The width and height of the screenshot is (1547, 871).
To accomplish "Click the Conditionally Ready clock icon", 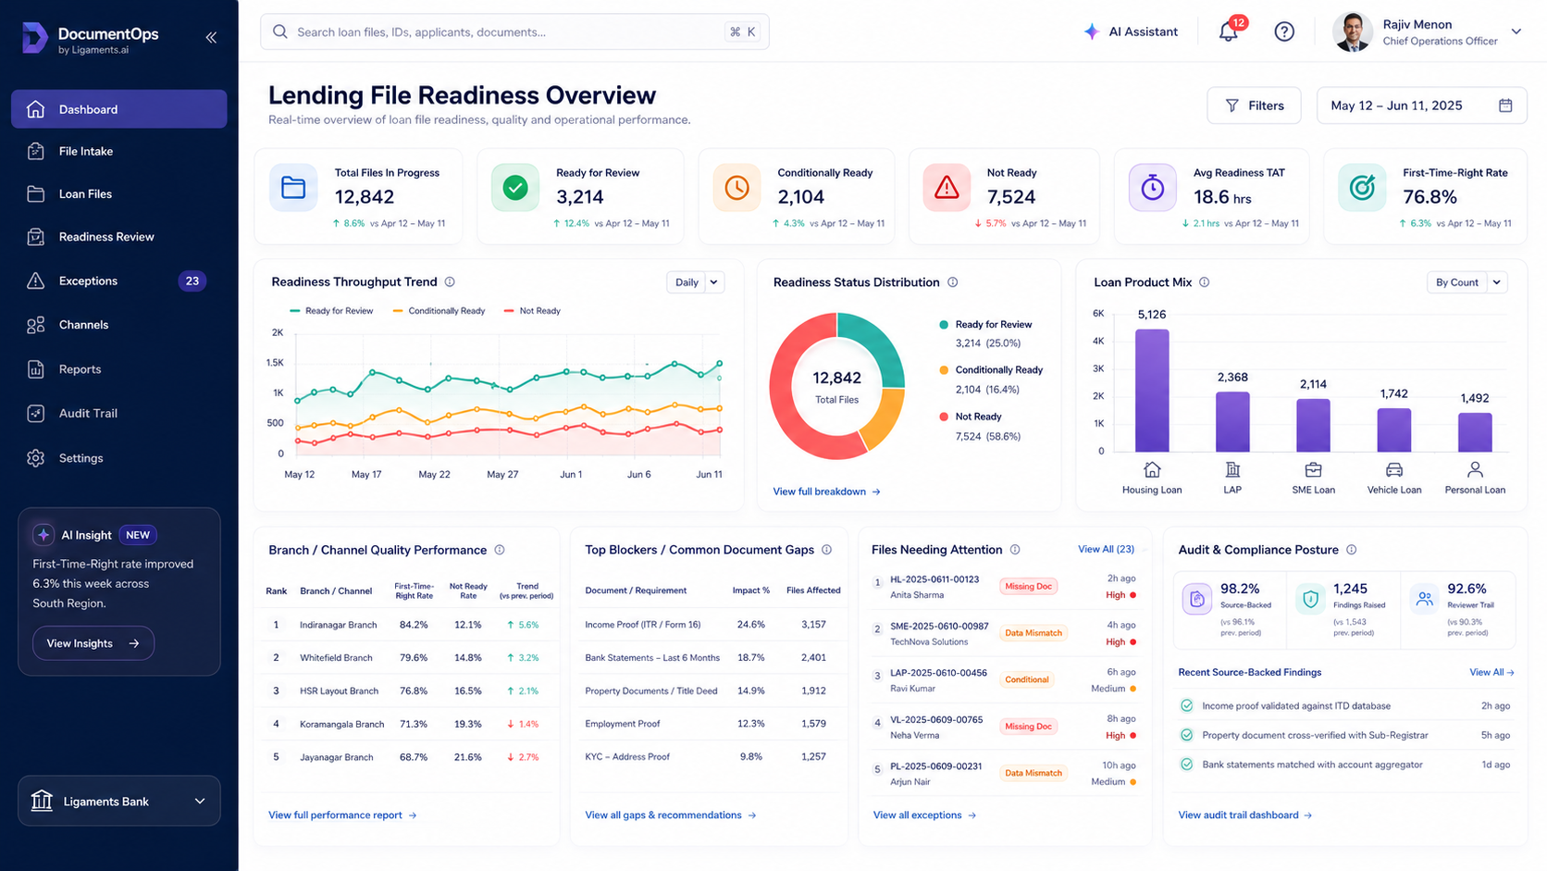I will (x=736, y=188).
